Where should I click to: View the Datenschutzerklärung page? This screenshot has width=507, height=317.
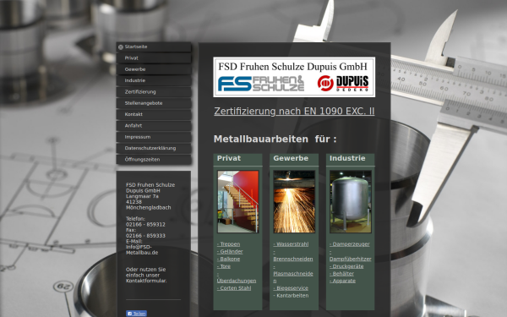[x=154, y=148]
